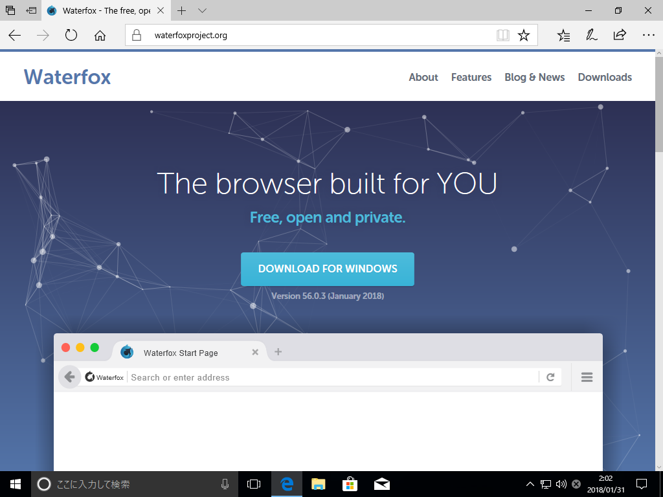Reload the page with the refresh icon
The height and width of the screenshot is (497, 663).
(71, 35)
